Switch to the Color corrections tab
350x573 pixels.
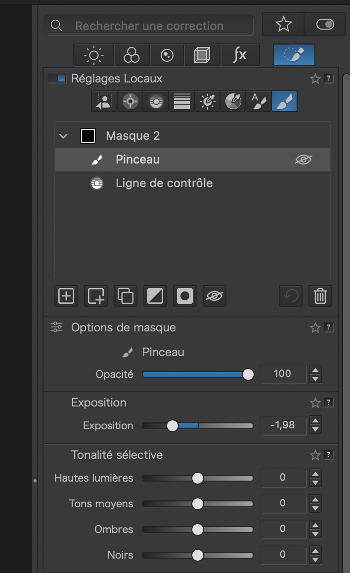tap(131, 55)
